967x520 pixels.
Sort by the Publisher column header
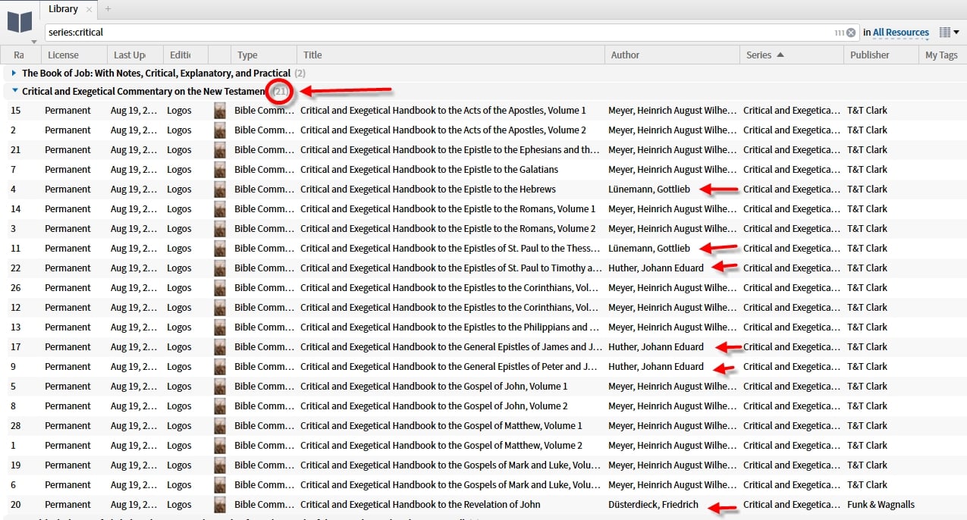881,55
